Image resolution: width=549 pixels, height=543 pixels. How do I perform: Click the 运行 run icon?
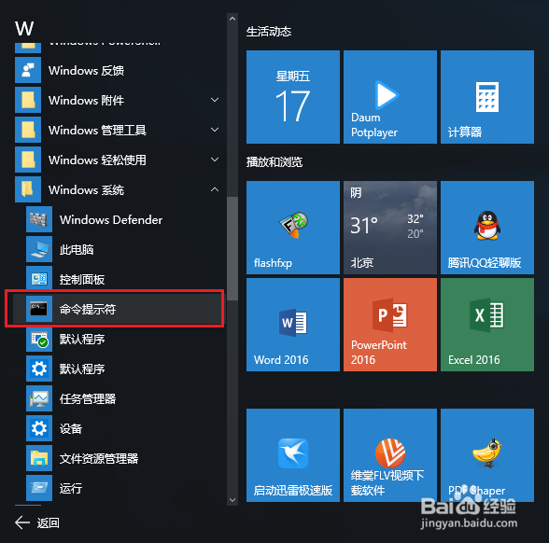pyautogui.click(x=39, y=488)
